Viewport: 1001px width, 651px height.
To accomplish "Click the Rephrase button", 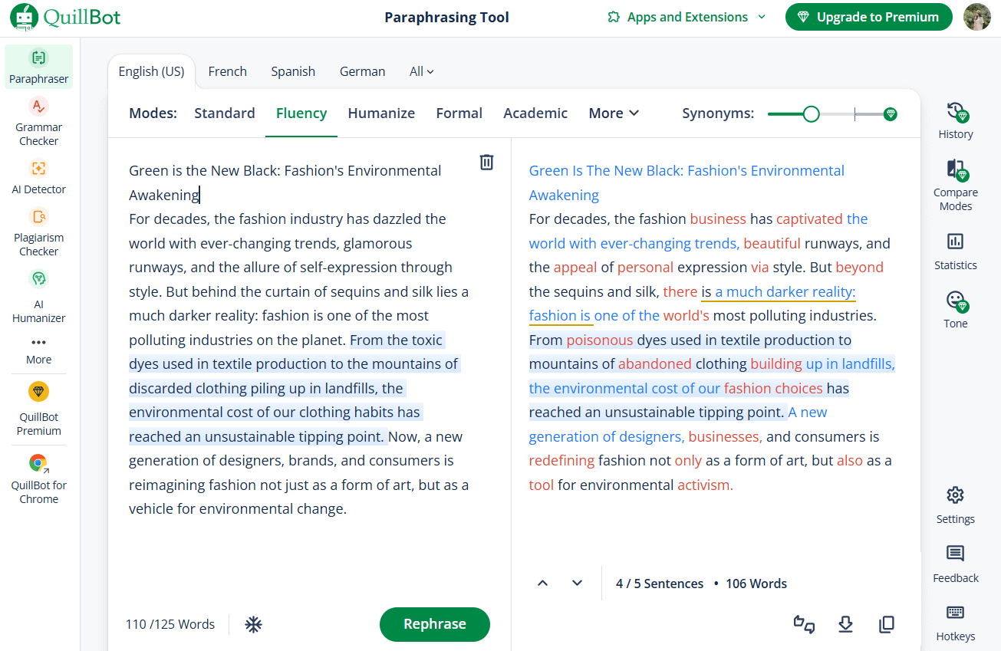I will [435, 624].
